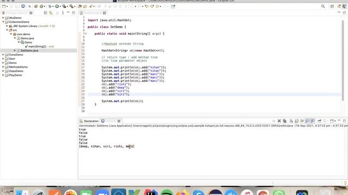348x195 pixels.
Task: Expand the SetDemo.java node
Action: click(x=15, y=50)
